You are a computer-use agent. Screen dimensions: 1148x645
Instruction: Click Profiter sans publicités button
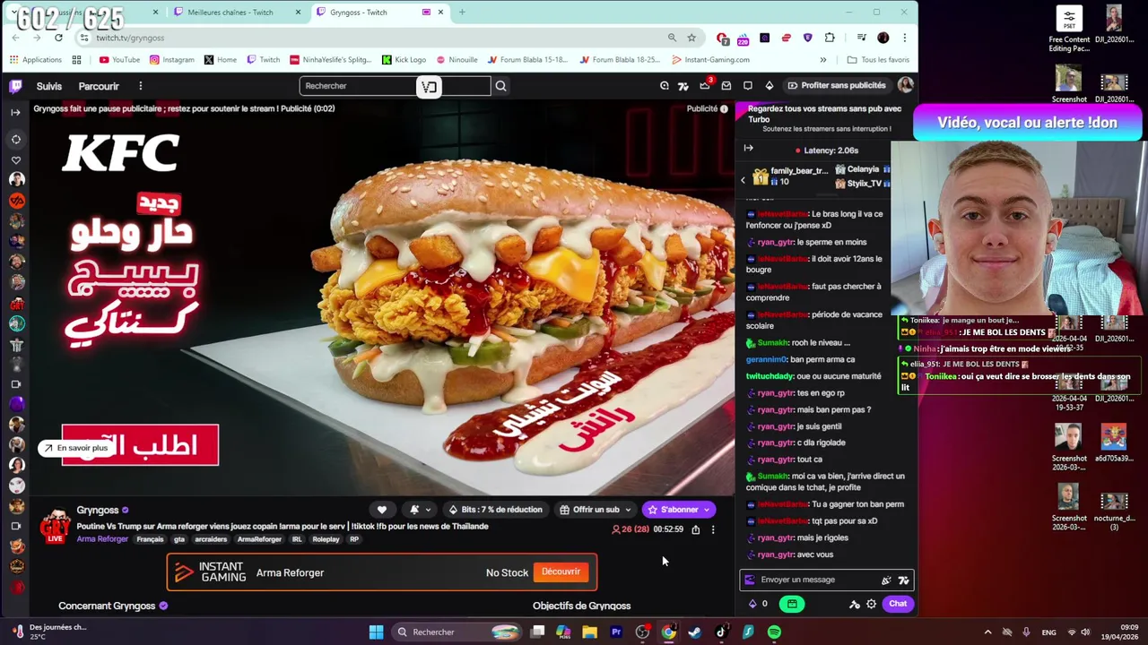836,85
